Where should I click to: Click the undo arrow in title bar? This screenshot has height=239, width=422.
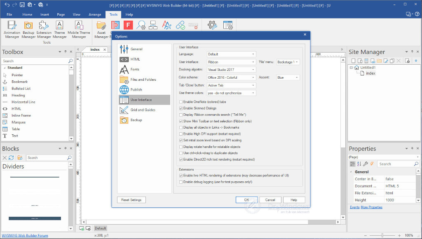point(7,5)
